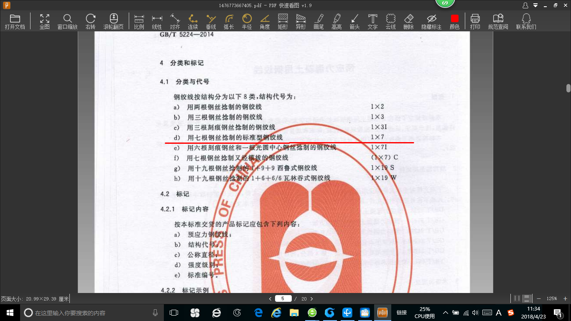The image size is (571, 321).
Task: Open 规范查阅 standards lookup
Action: pyautogui.click(x=498, y=22)
